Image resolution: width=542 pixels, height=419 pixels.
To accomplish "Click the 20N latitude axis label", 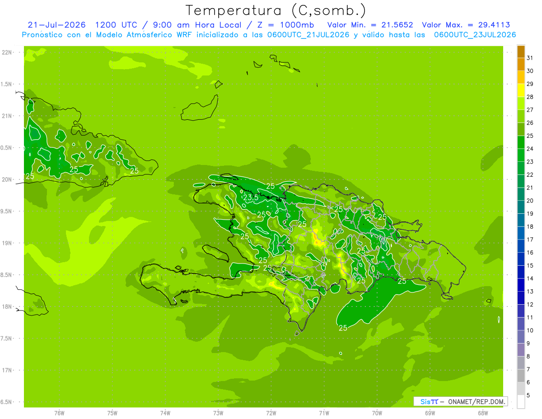I will [x=6, y=180].
